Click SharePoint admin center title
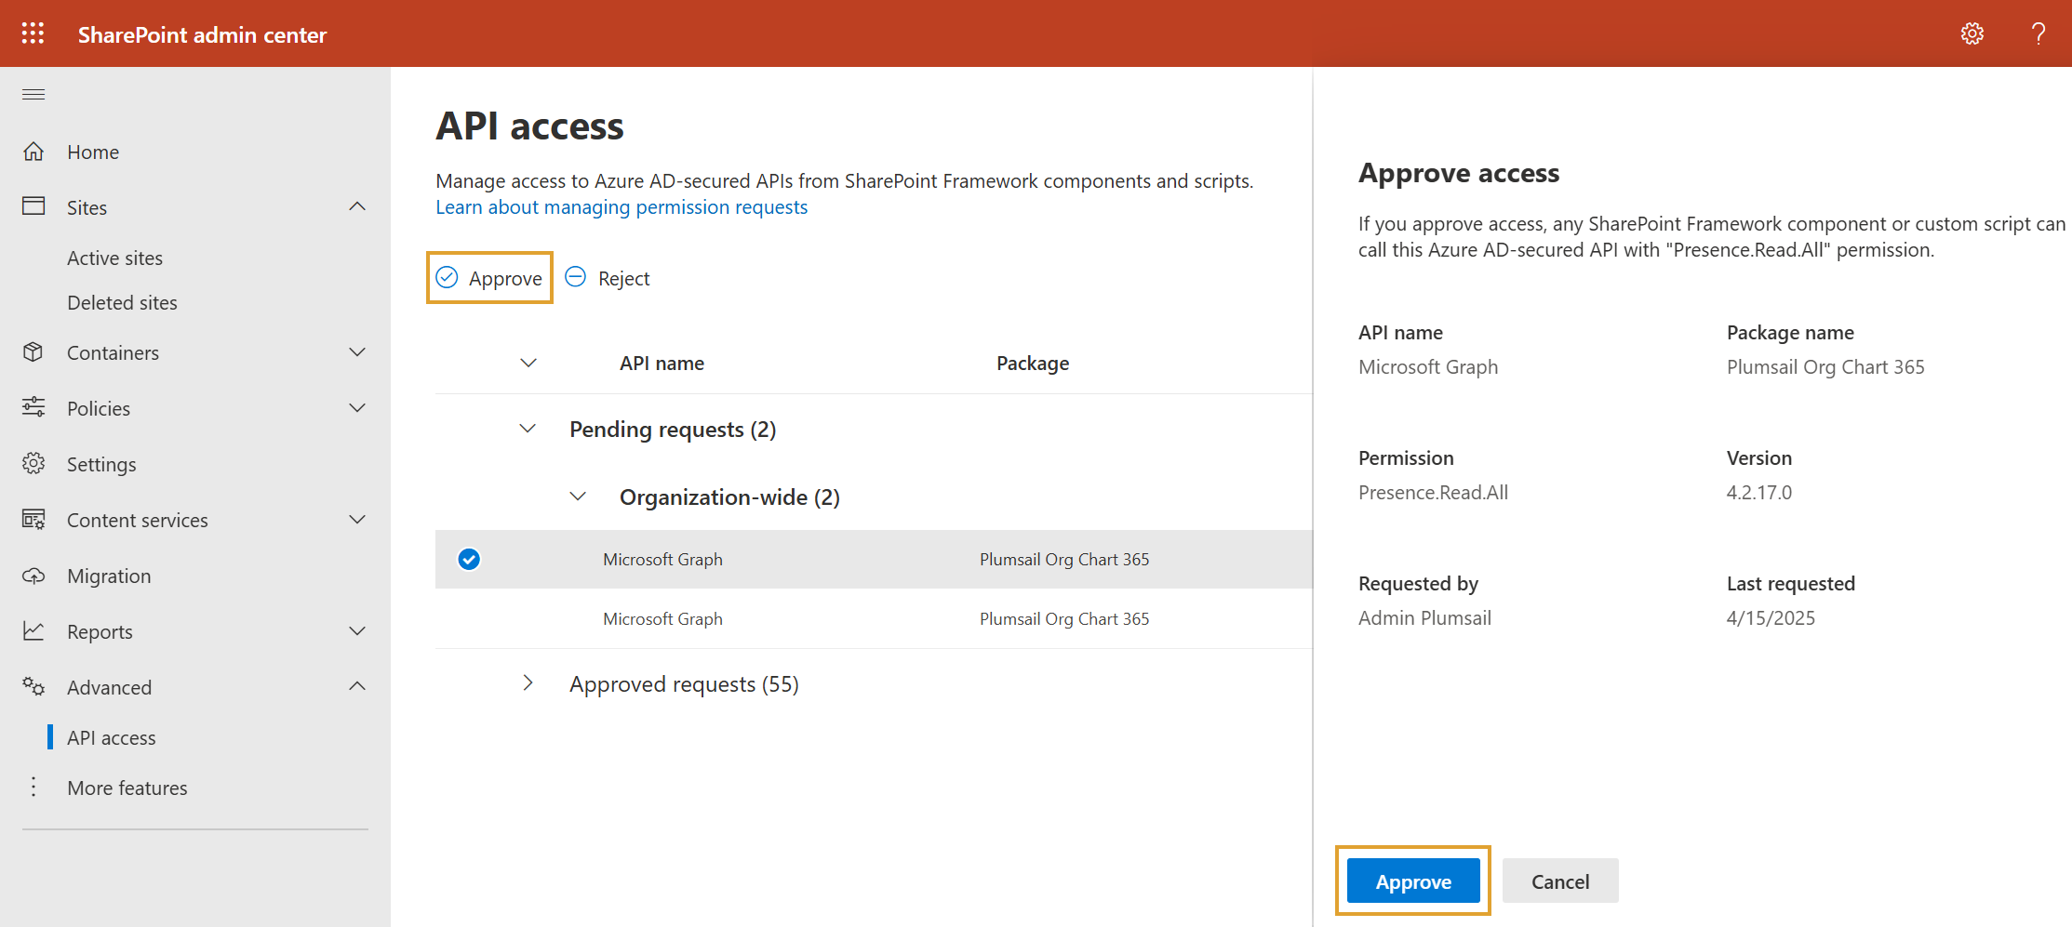 tap(202, 34)
